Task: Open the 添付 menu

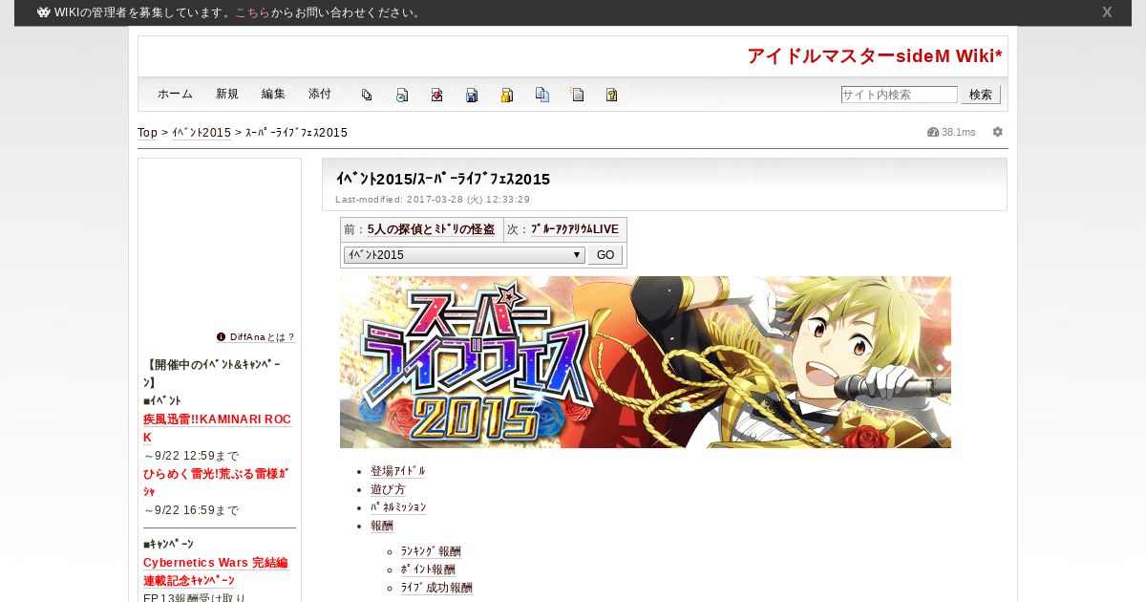Action: click(x=320, y=94)
